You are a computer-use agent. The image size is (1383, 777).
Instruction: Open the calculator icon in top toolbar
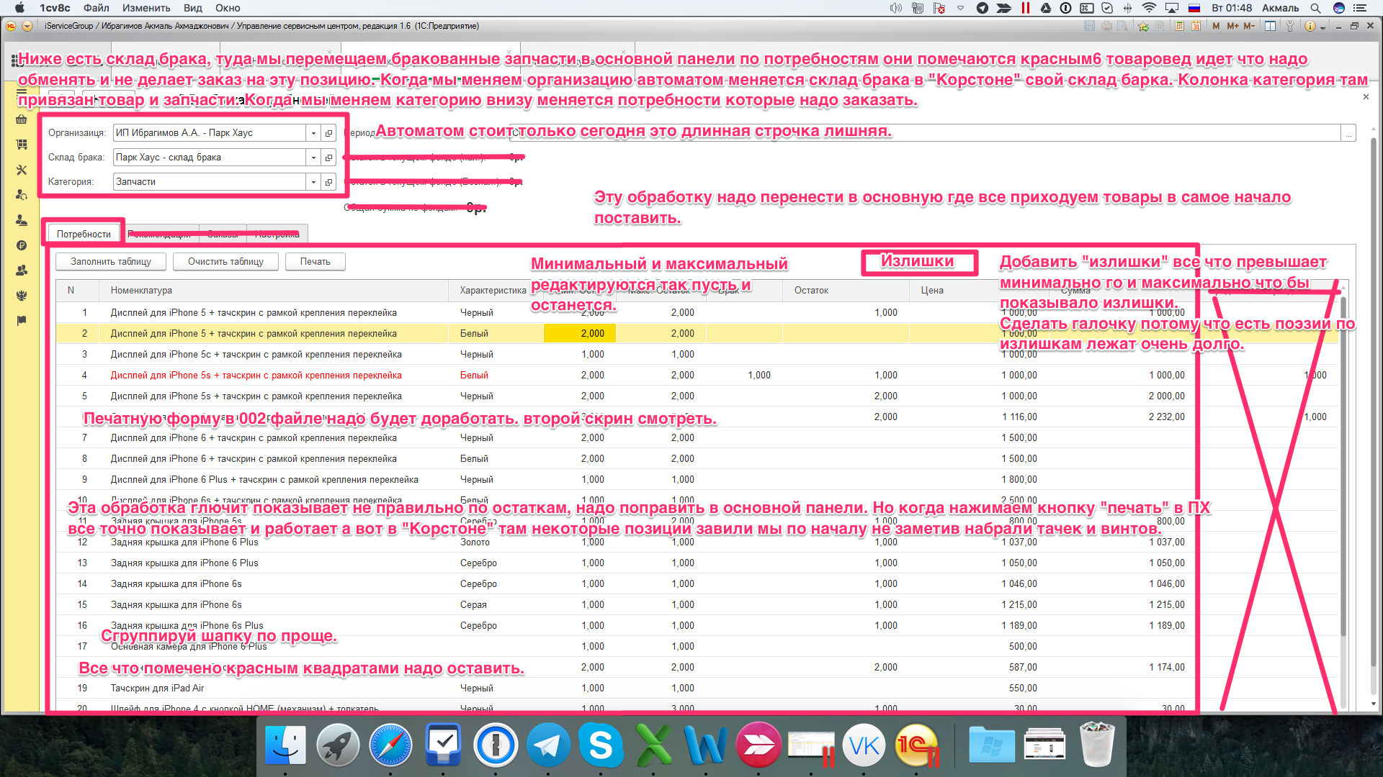(x=1179, y=26)
